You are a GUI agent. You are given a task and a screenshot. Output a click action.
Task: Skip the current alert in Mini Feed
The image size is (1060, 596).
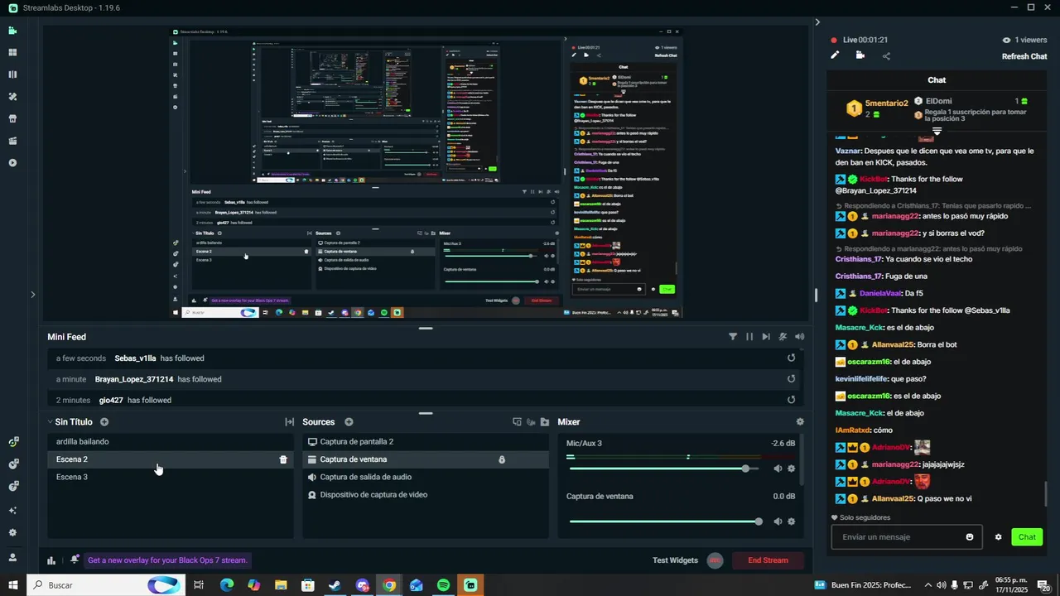(x=766, y=337)
